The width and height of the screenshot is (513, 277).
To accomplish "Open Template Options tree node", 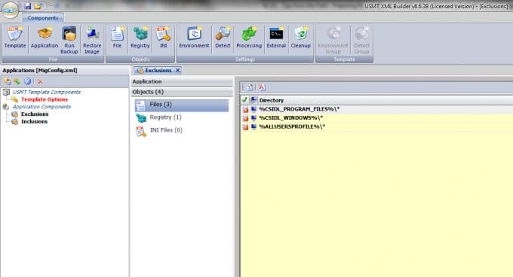I will (x=45, y=99).
